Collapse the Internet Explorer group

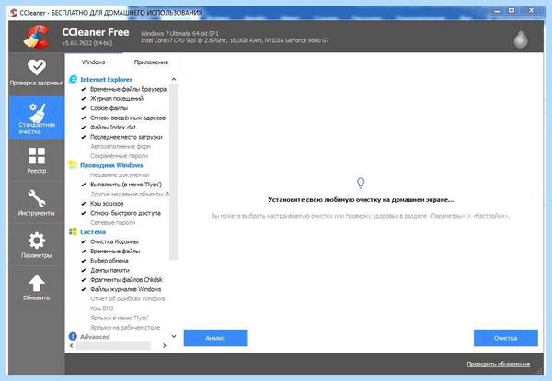[x=107, y=79]
